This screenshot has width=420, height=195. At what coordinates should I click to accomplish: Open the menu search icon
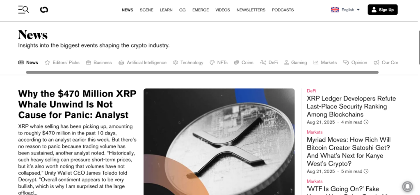tap(23, 10)
